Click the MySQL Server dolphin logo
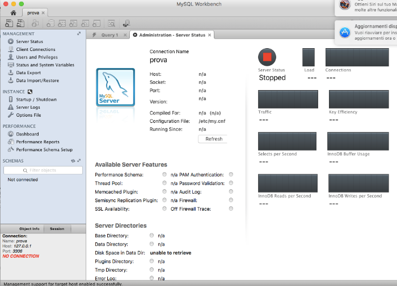 (116, 87)
